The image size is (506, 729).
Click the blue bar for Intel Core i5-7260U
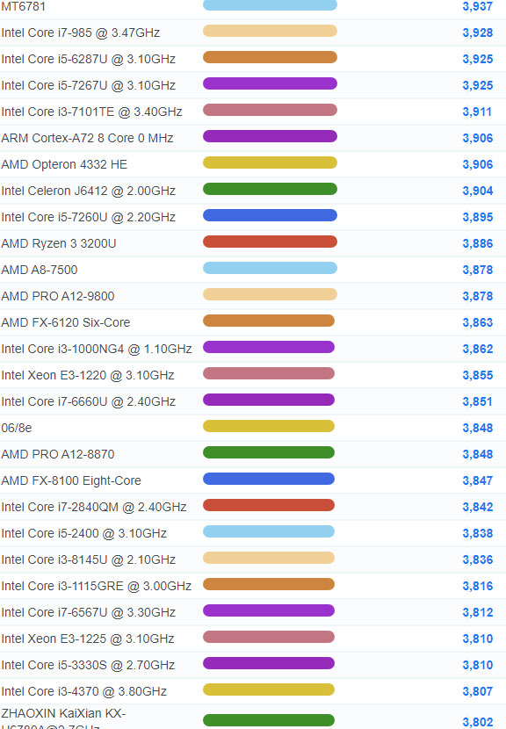[271, 216]
